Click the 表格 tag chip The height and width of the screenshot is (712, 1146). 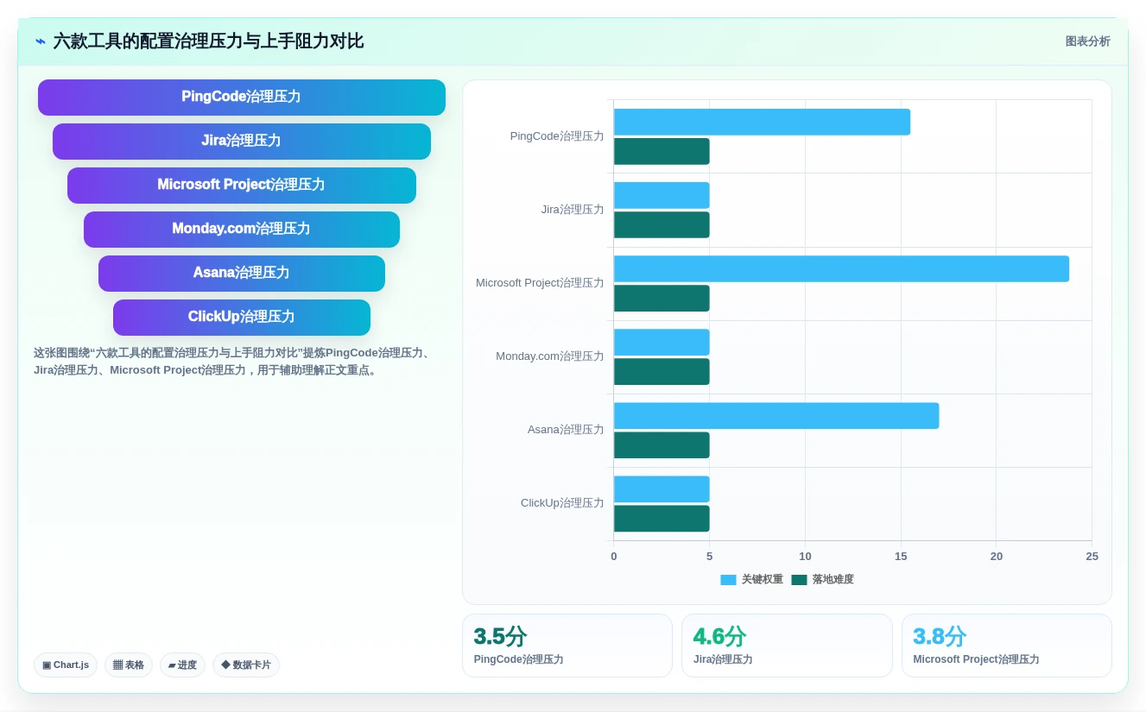(129, 665)
